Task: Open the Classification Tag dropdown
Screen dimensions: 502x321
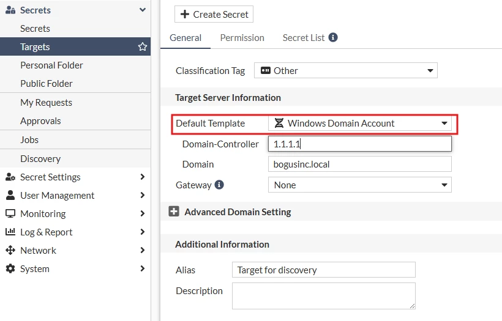Action: click(346, 70)
